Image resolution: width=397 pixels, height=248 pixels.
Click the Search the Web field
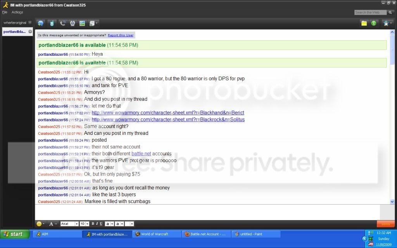tap(370, 12)
